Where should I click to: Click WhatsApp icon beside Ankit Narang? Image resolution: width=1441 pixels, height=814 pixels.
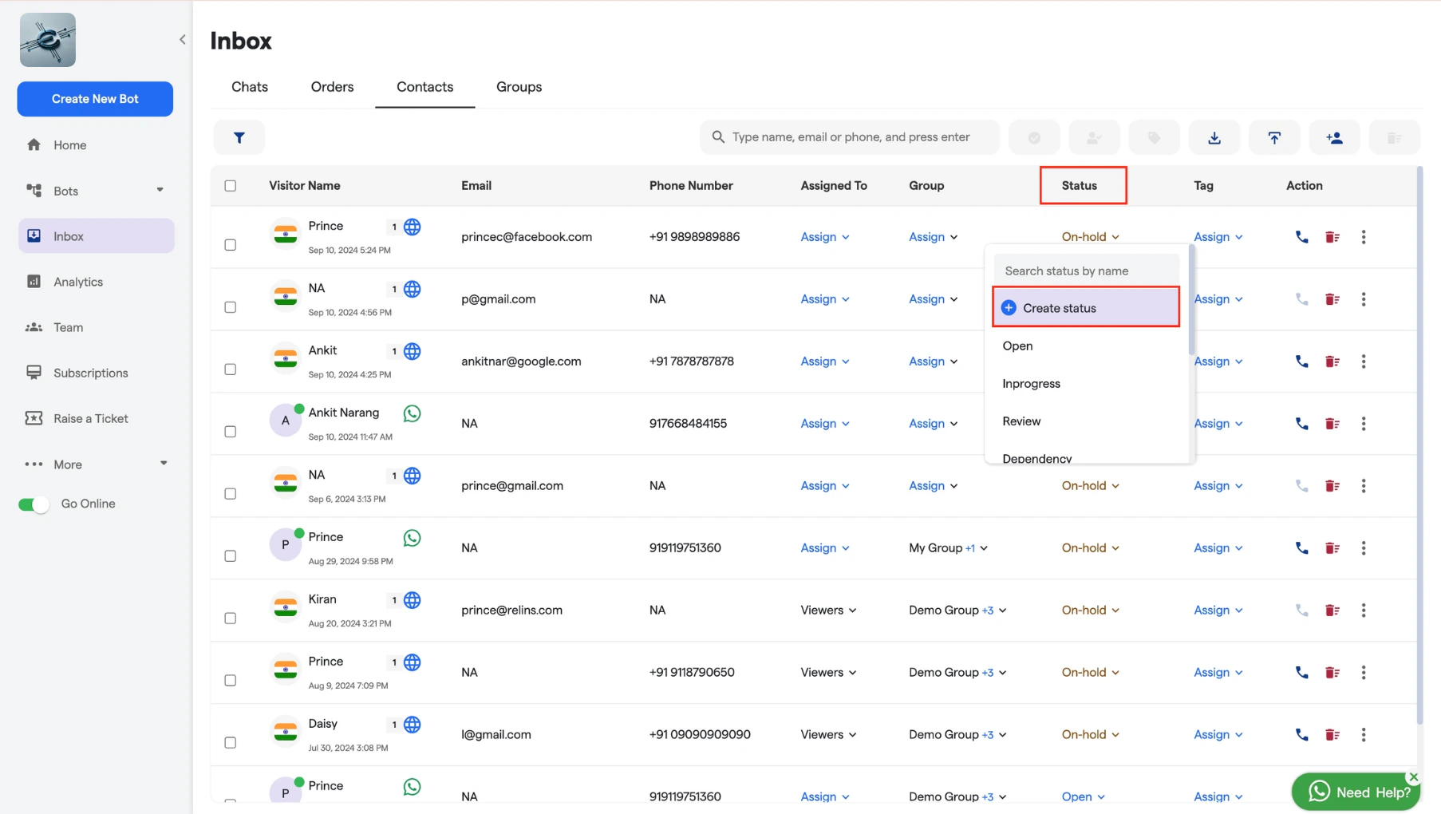click(412, 413)
